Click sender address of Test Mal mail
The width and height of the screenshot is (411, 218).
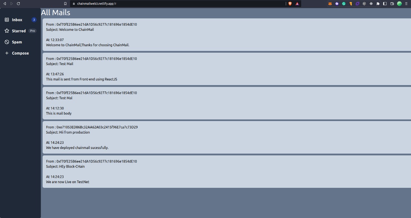point(97,93)
